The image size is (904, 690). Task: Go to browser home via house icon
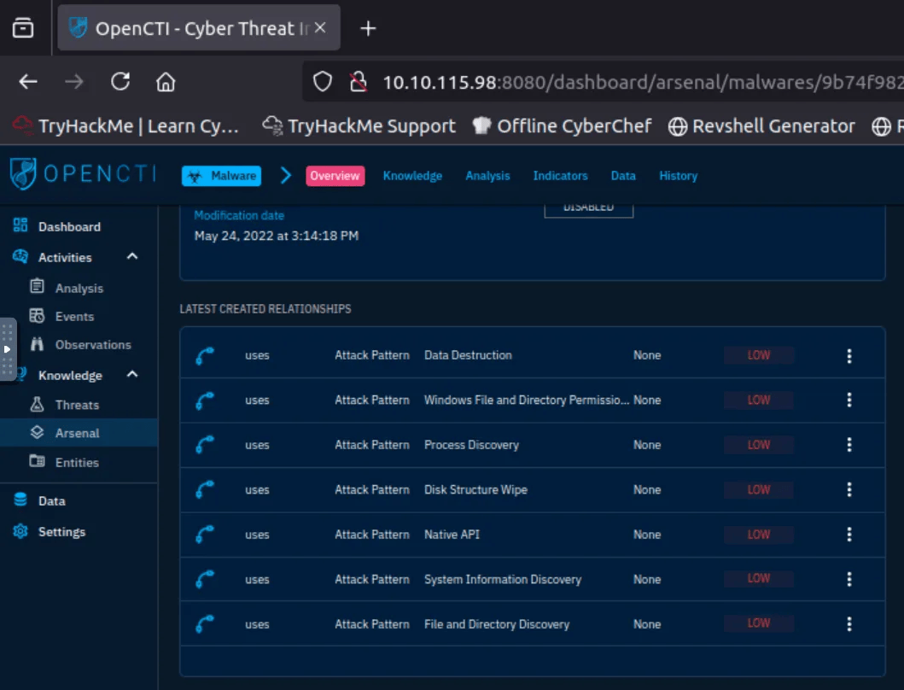pyautogui.click(x=166, y=81)
